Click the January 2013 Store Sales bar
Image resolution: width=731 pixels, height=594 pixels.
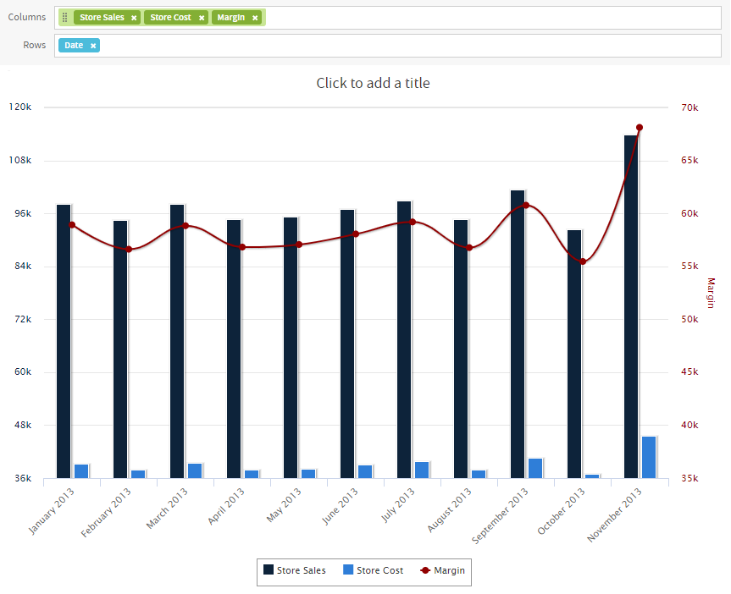tap(64, 341)
